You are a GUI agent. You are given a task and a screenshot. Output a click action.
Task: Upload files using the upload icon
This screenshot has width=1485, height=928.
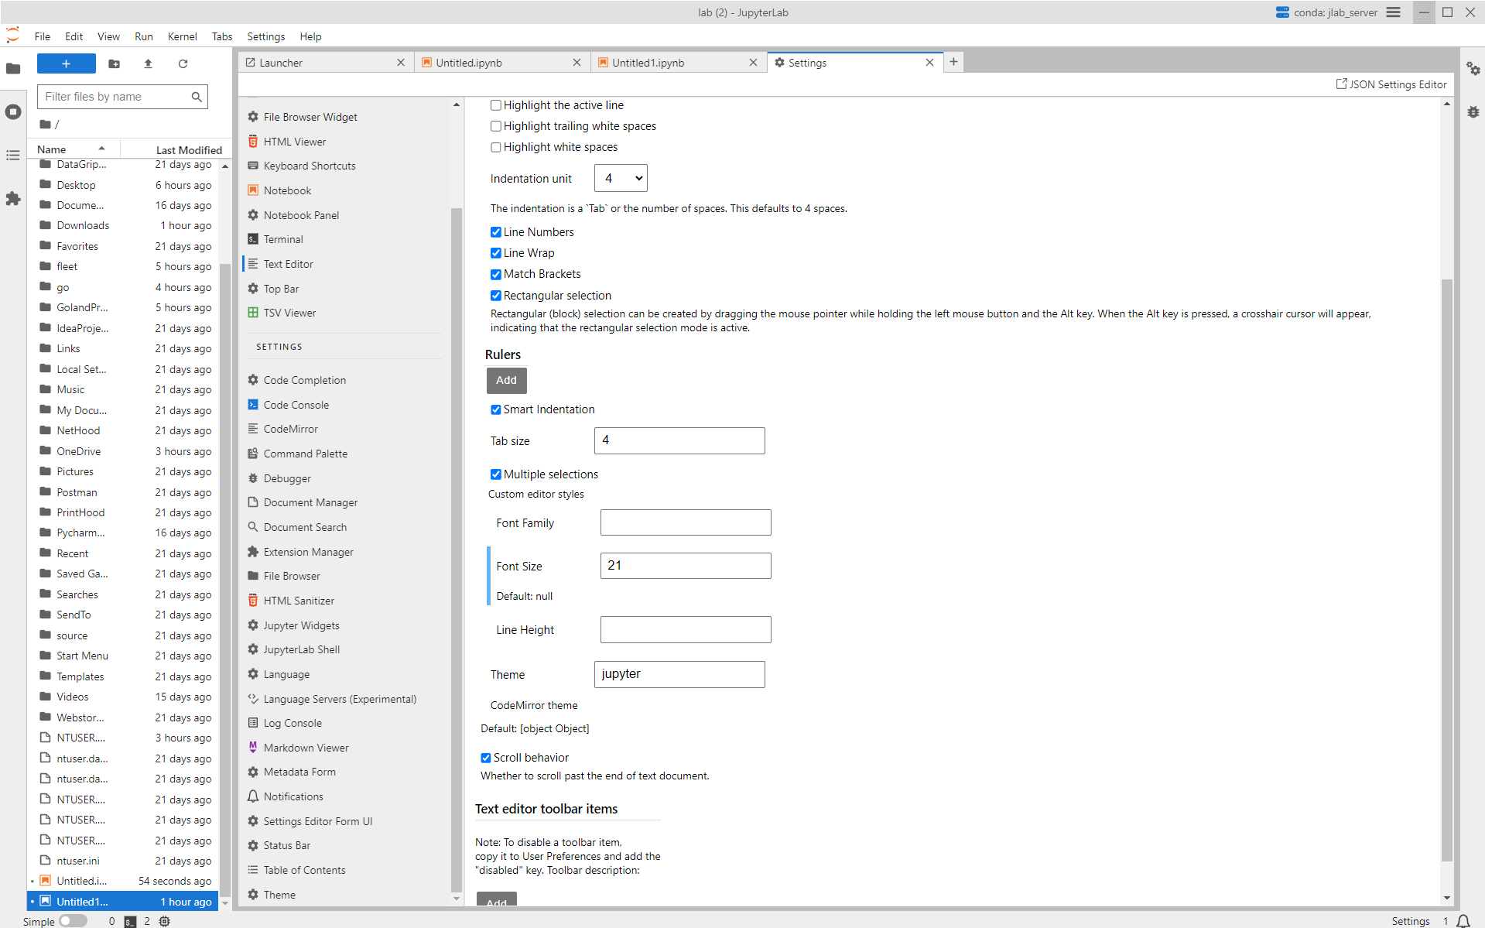point(149,63)
